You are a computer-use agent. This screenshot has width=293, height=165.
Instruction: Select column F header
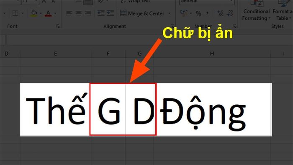pos(108,54)
